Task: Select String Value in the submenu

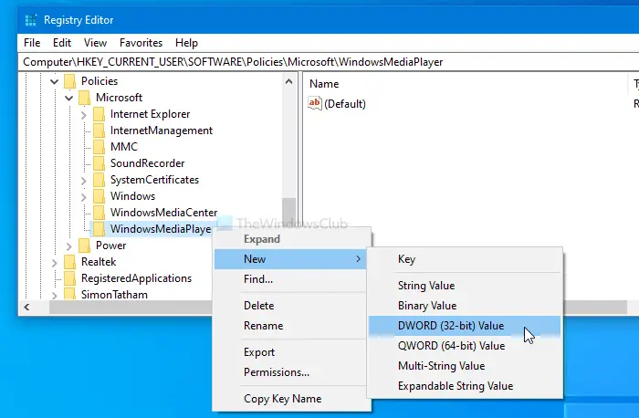Action: (x=465, y=286)
